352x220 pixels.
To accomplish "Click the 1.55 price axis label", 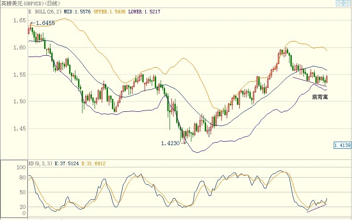I will pos(20,75).
